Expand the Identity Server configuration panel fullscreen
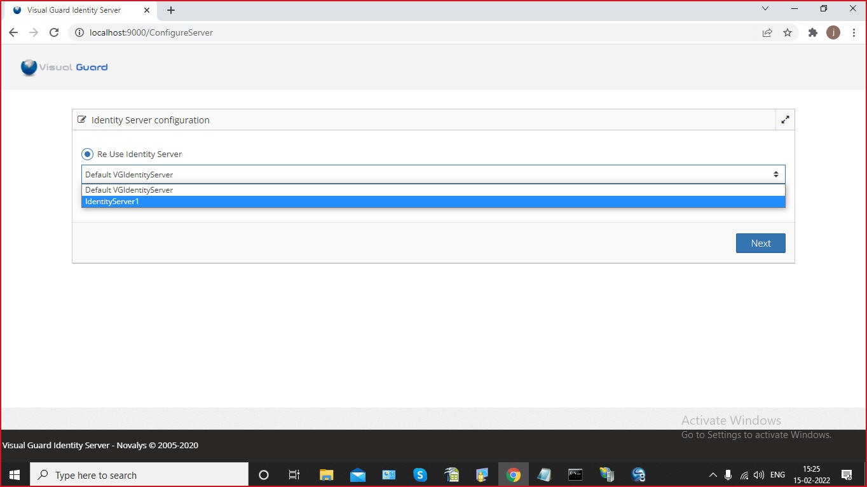 click(x=785, y=120)
